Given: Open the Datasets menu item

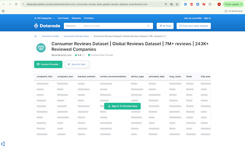Looking at the screenshot, I should coord(76,18).
